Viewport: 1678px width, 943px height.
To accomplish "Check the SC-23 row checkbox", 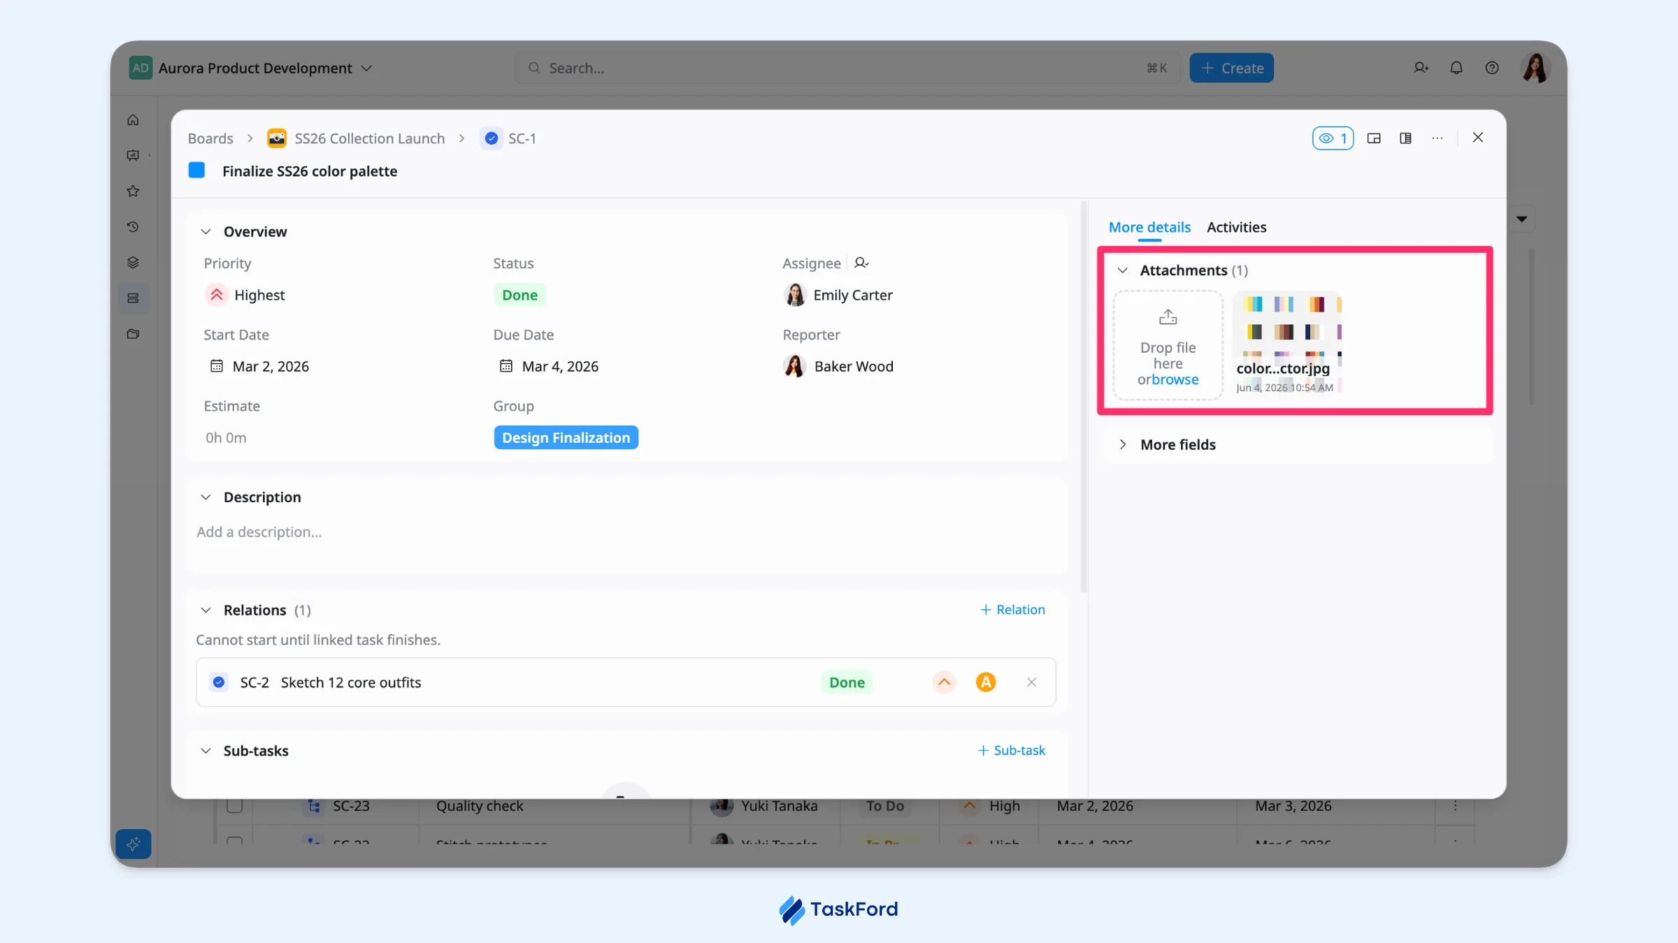I will (235, 805).
